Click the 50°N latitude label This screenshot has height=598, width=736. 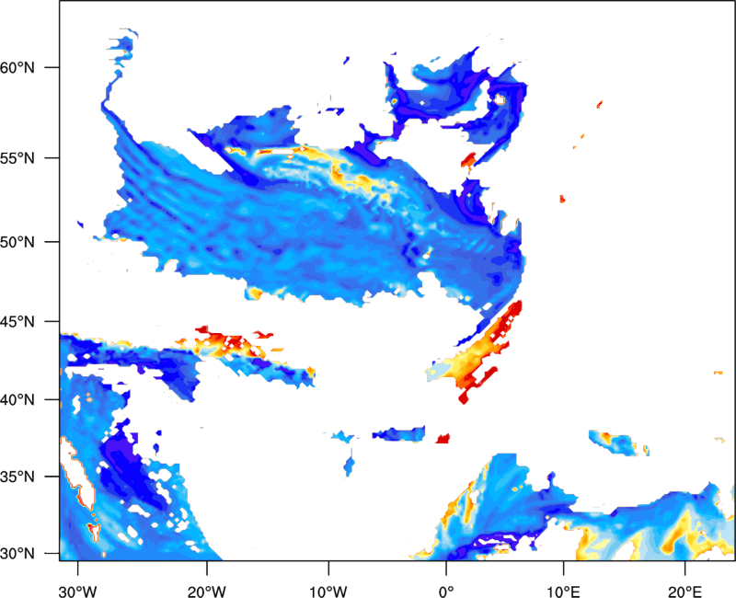17,242
